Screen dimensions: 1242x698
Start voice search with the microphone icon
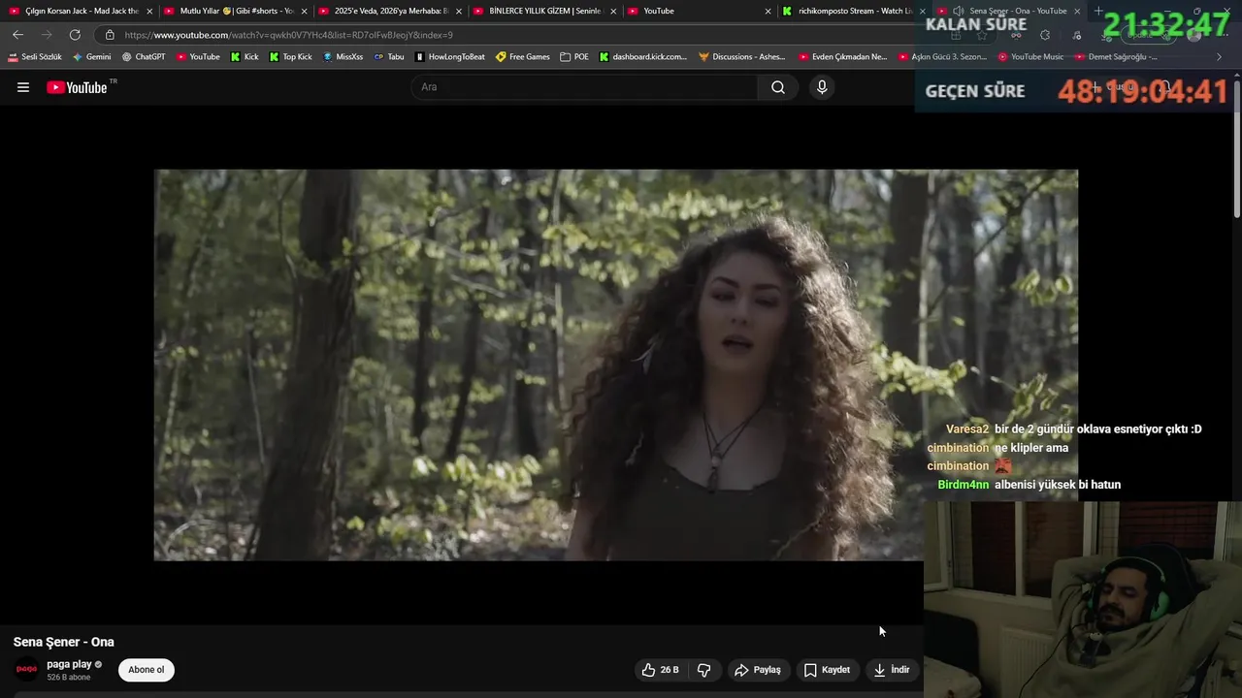pyautogui.click(x=822, y=87)
